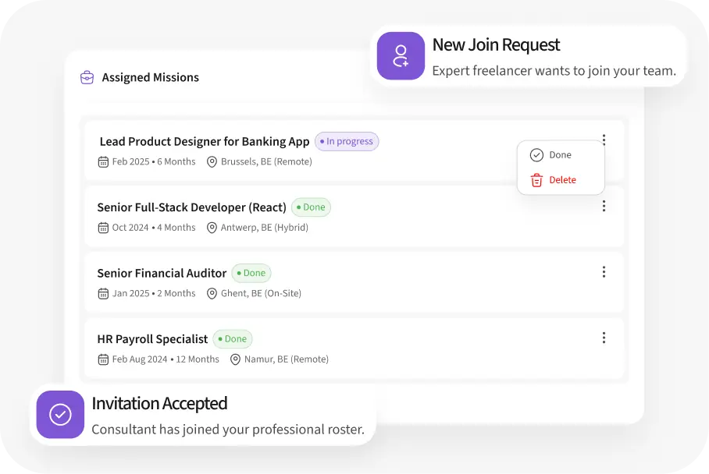The width and height of the screenshot is (709, 474).
Task: Click 'Expert freelancer wants to join your team.'
Action: 554,71
